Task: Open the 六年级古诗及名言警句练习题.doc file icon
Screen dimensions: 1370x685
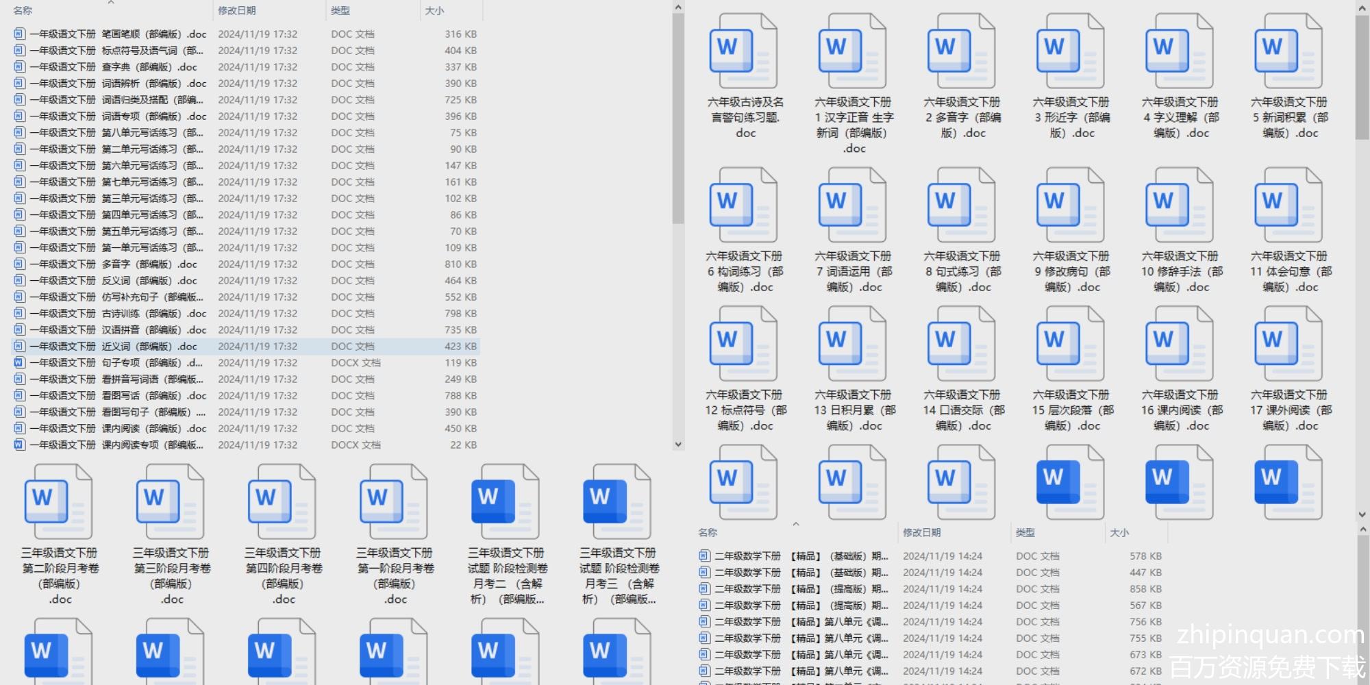Action: [x=744, y=52]
